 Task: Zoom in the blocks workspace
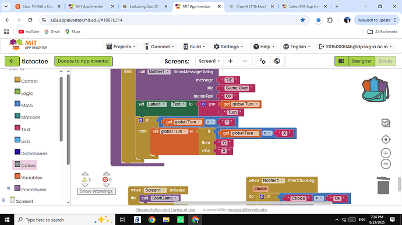(x=386, y=153)
